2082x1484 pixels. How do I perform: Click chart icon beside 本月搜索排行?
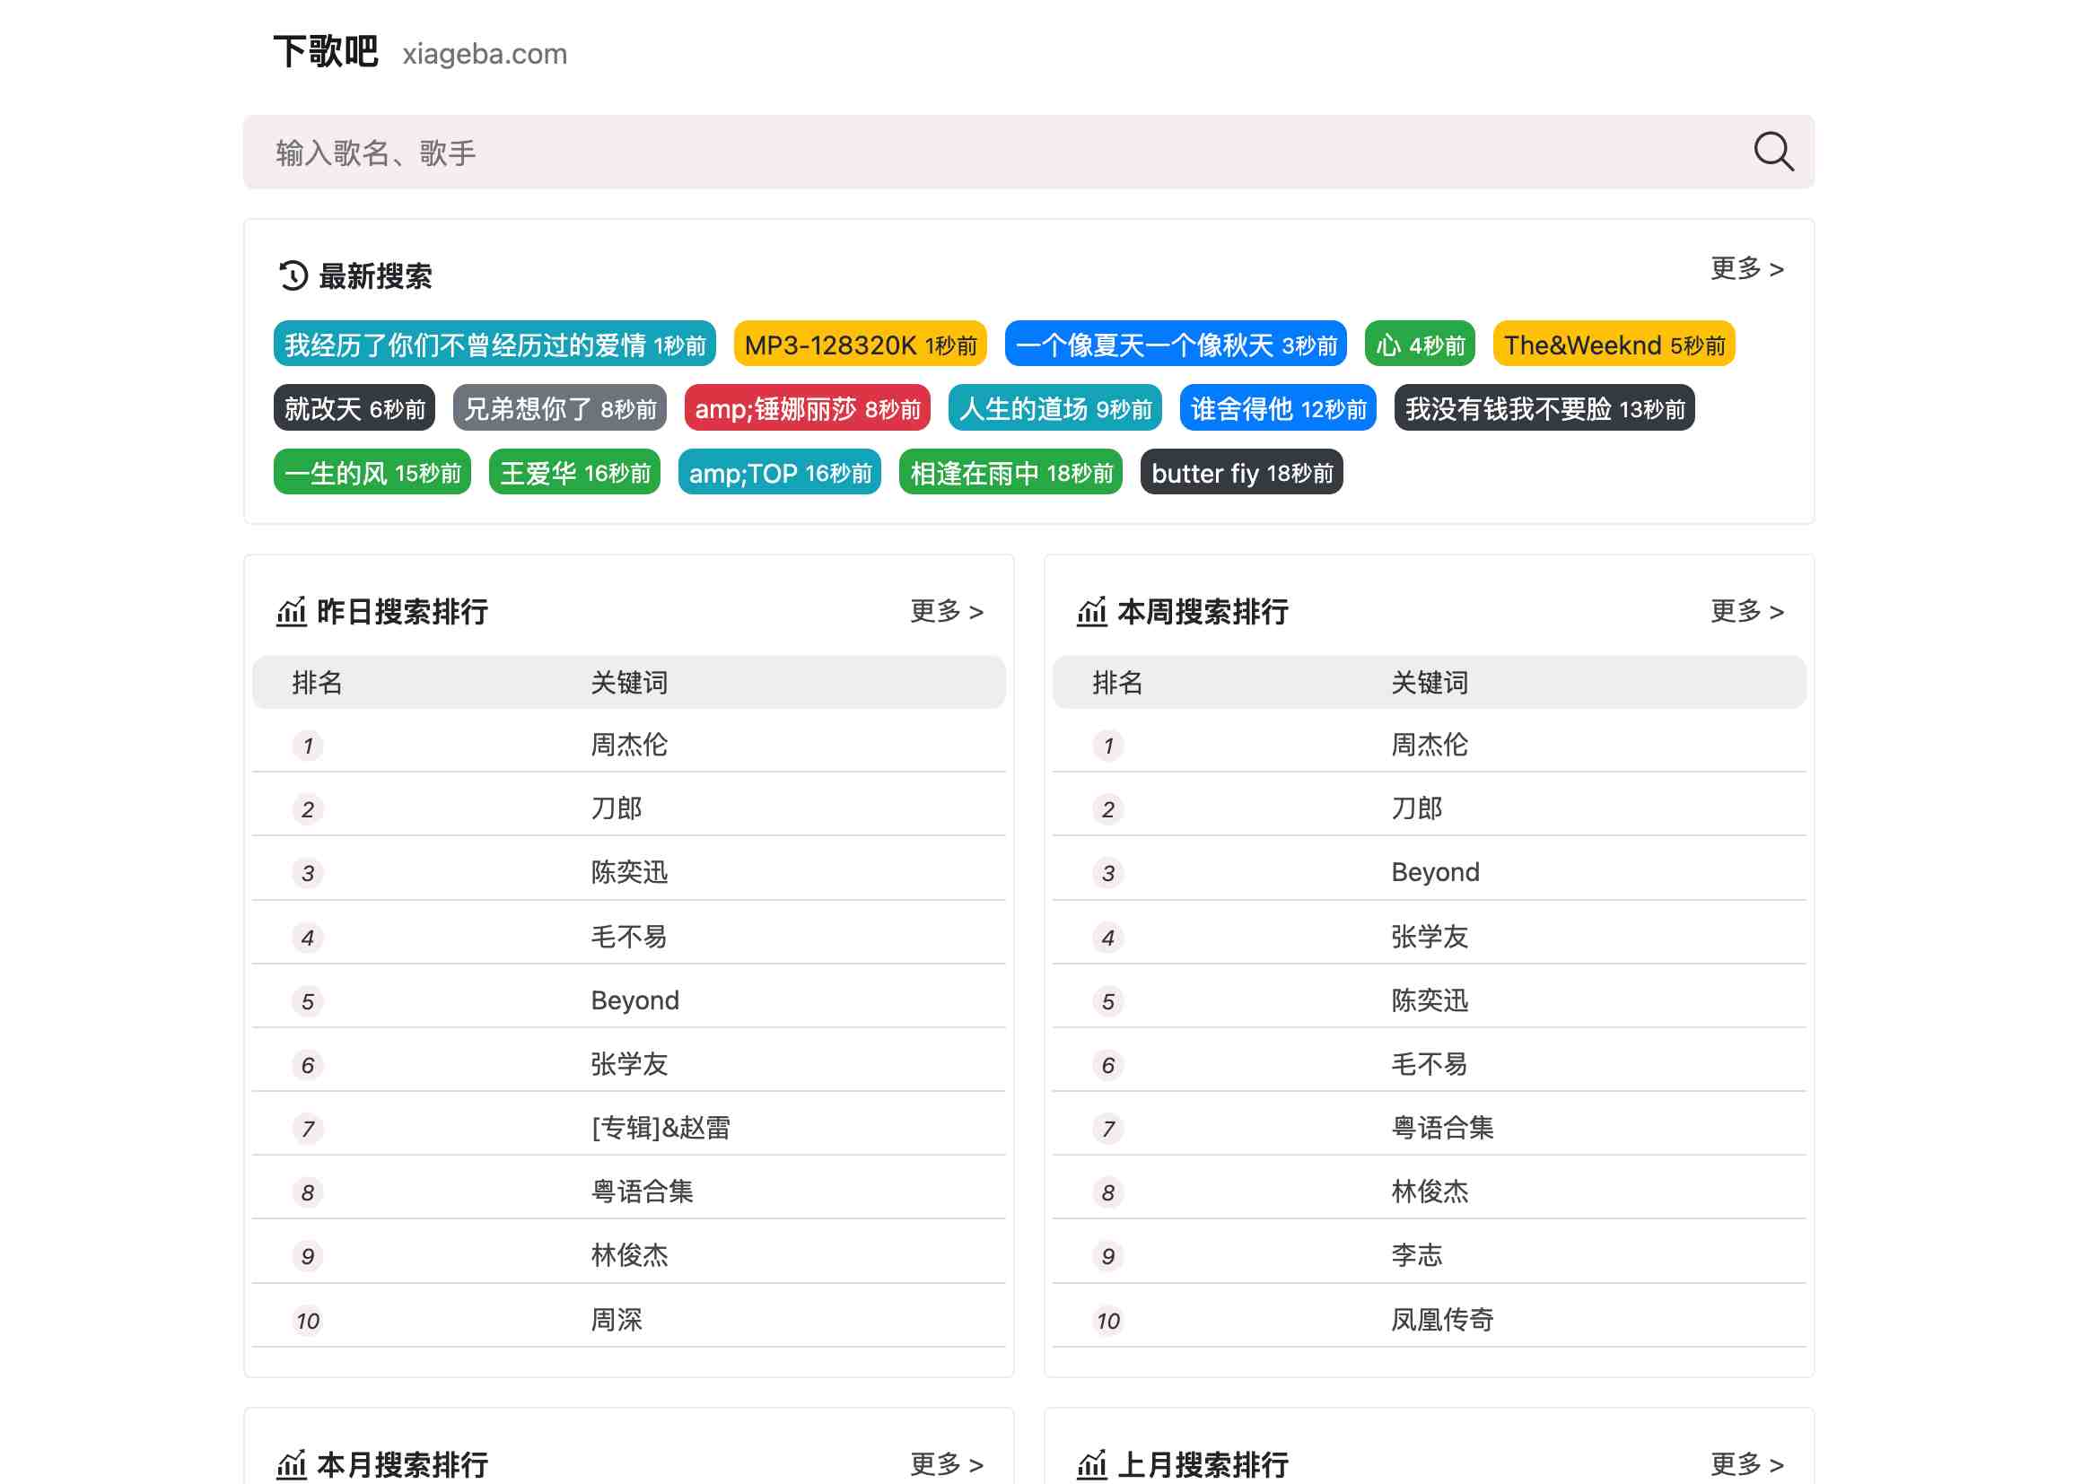(x=291, y=1464)
